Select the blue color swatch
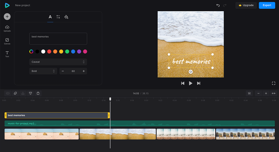Viewport: 279px width, 152px height. [x=73, y=51]
